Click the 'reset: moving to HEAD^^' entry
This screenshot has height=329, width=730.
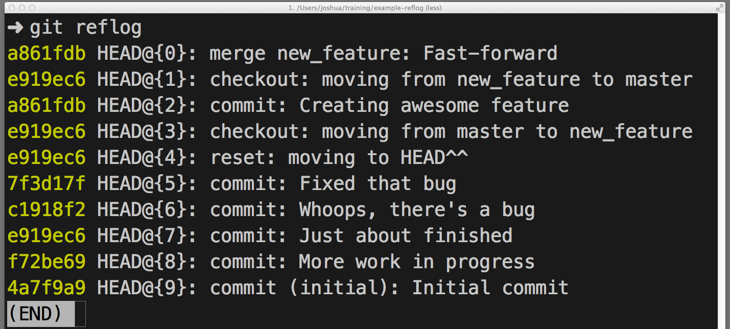(339, 157)
